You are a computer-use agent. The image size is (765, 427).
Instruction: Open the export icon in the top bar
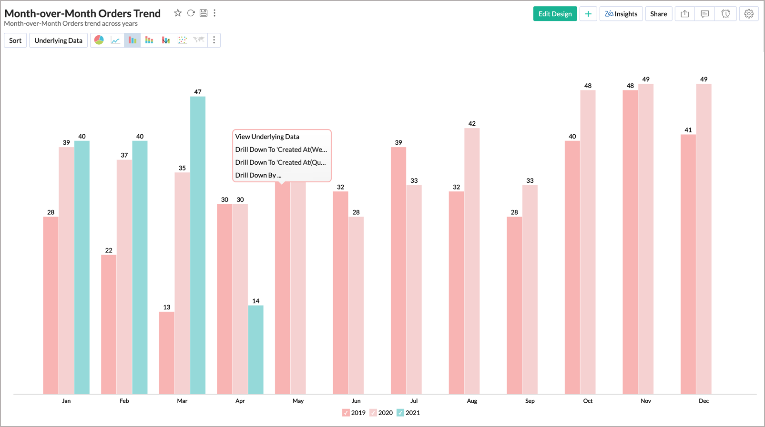[684, 14]
